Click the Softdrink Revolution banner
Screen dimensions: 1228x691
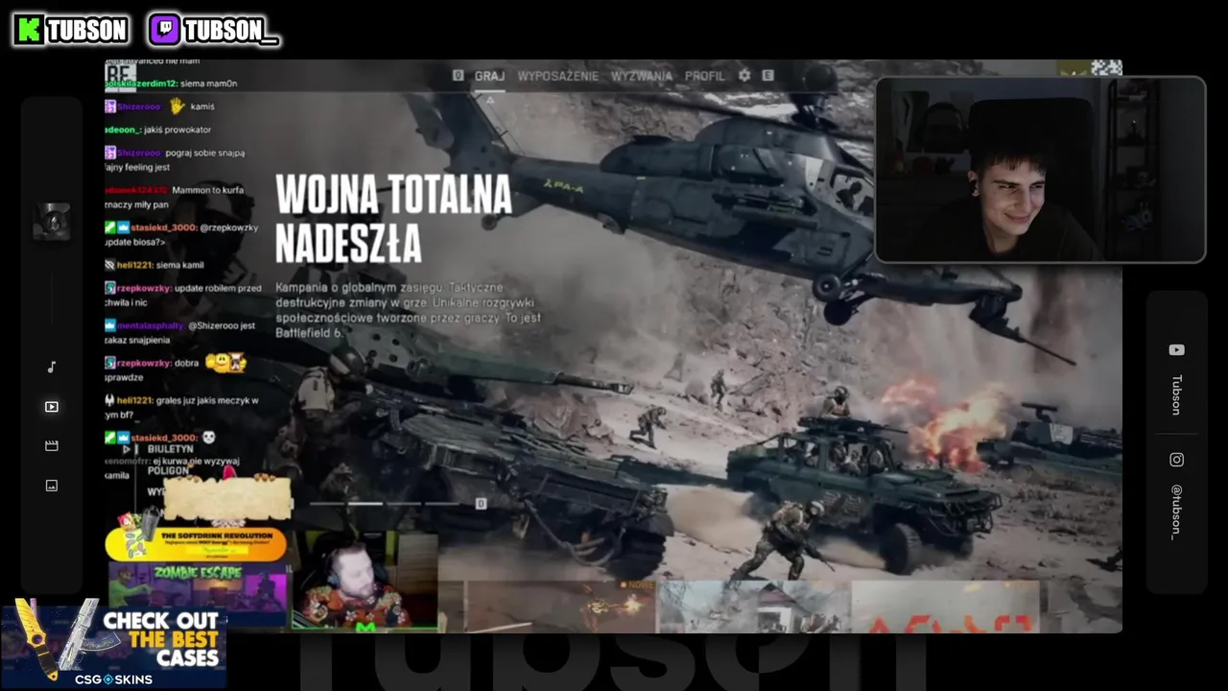coord(196,543)
